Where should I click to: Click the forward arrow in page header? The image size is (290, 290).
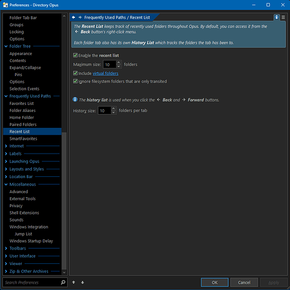(80, 17)
